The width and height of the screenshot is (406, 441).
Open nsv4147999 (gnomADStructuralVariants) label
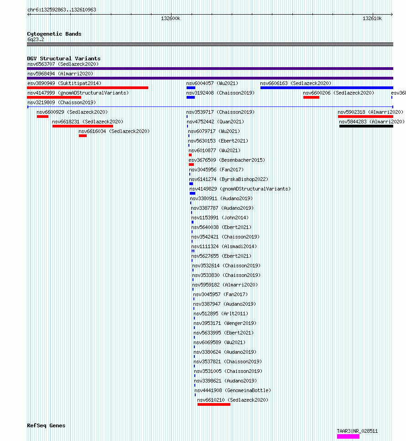click(x=78, y=93)
